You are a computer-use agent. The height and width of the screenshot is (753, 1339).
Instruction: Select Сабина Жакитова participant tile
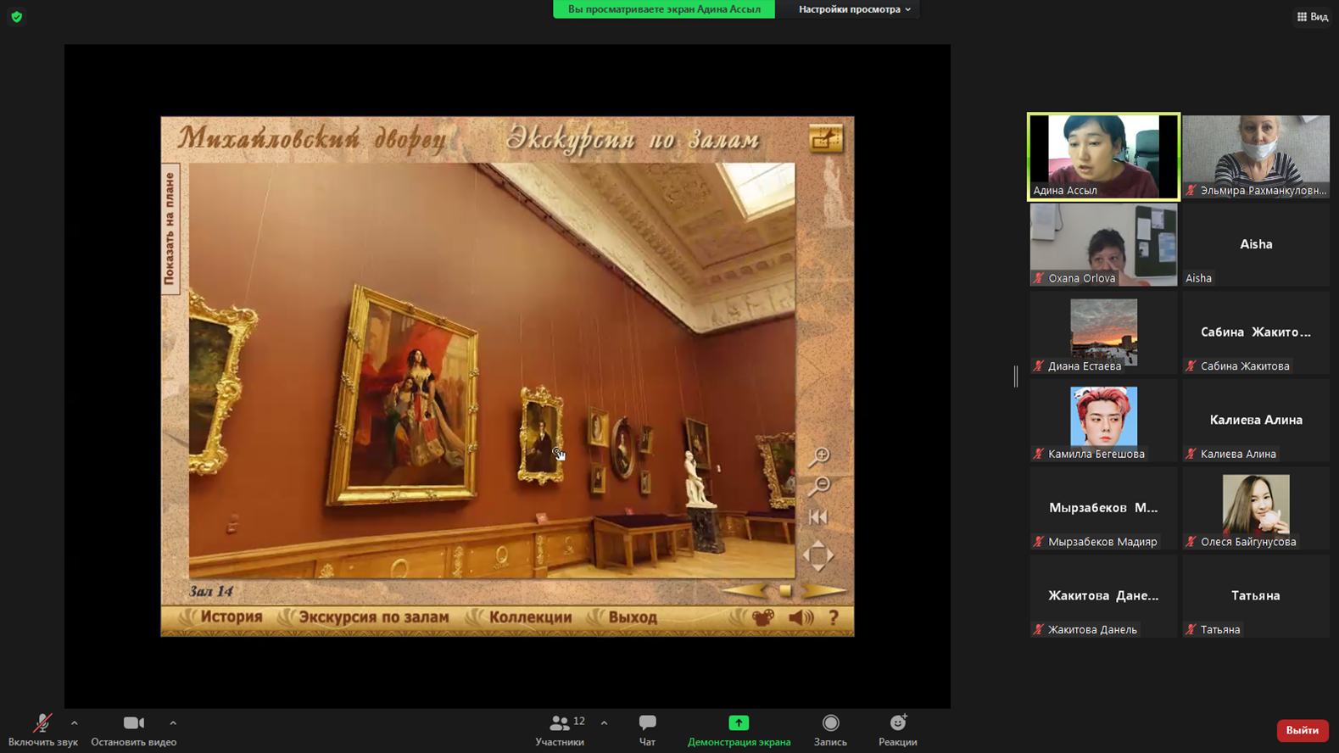pyautogui.click(x=1256, y=332)
